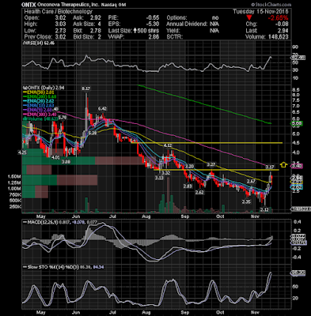Click the ONTX (Daily) 2.94 chart legend

[44, 88]
